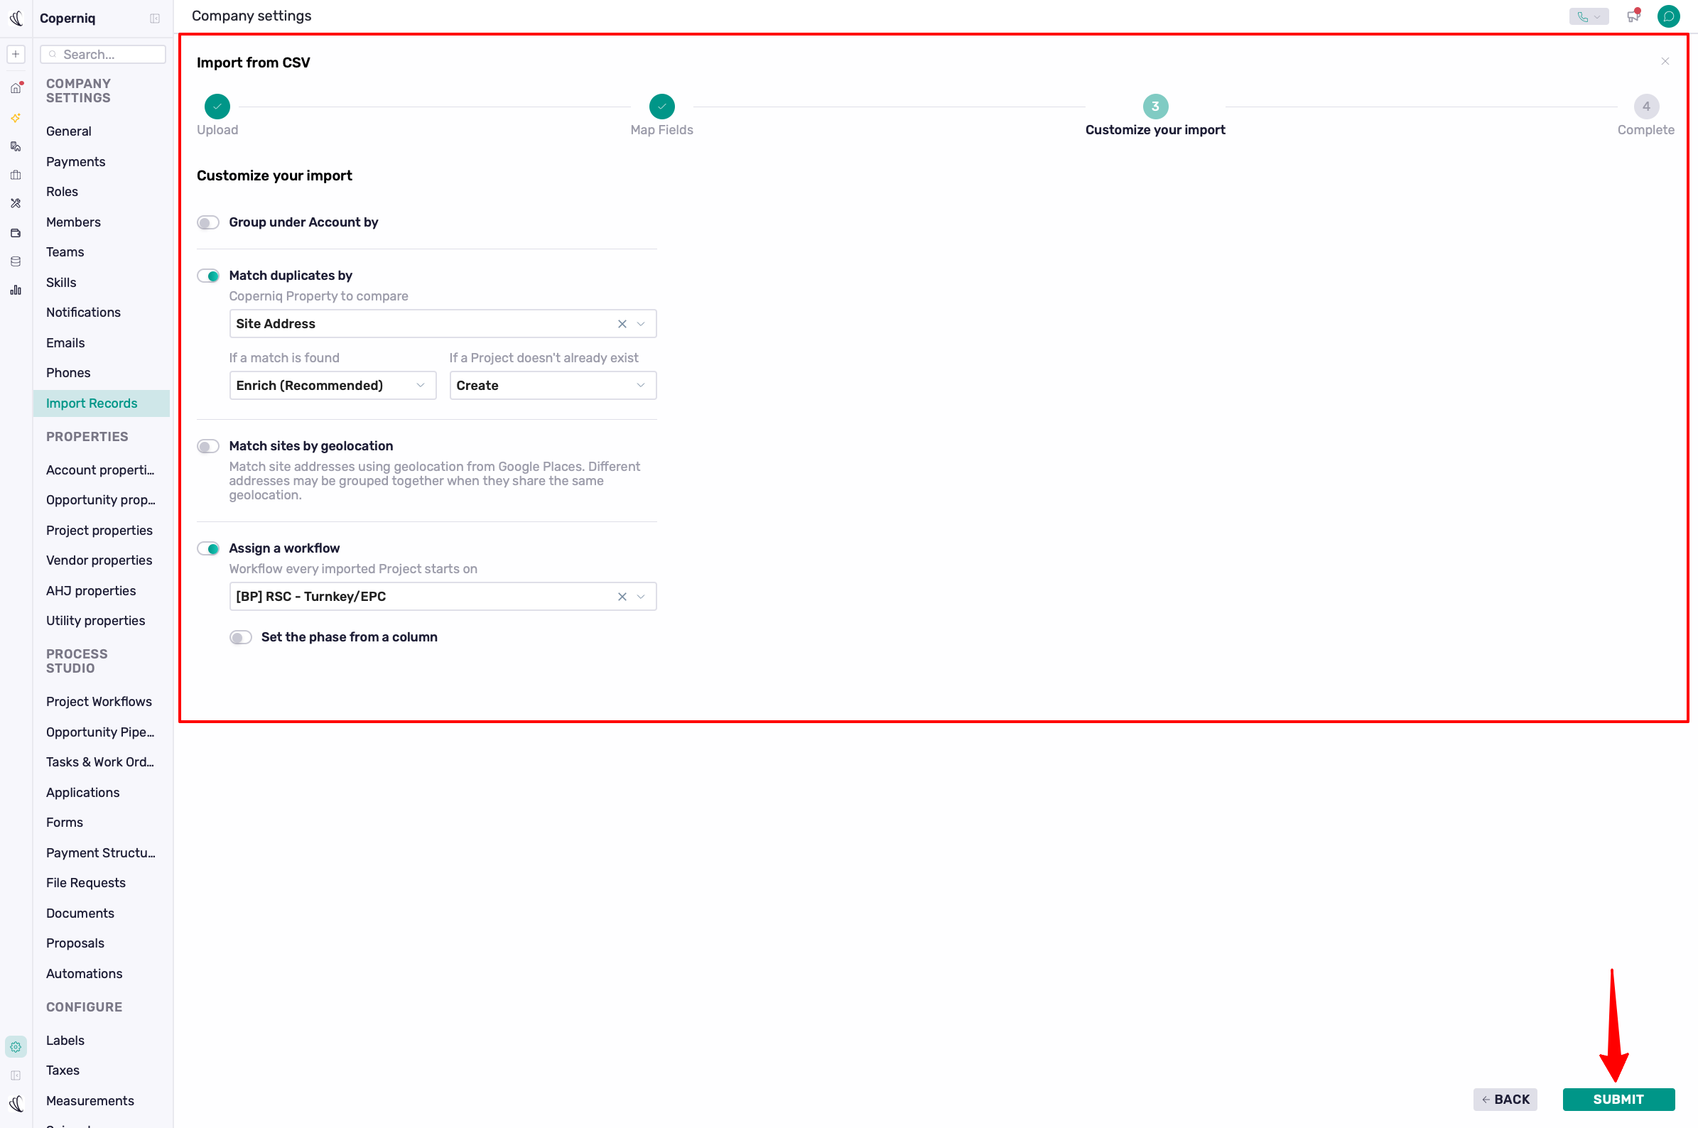
Task: Open the phone status dropdown in header
Action: coord(1589,16)
